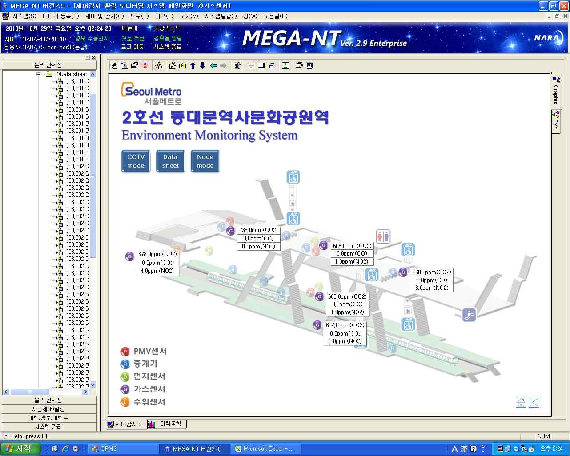Open the 데이터 등록(E) menu
570x456 pixels.
(60, 16)
